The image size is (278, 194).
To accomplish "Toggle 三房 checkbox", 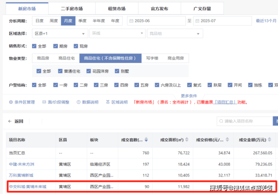I will coord(96,85).
